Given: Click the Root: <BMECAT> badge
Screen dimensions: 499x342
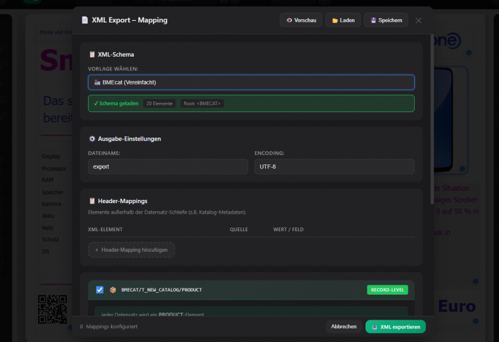Looking at the screenshot, I should click(202, 103).
